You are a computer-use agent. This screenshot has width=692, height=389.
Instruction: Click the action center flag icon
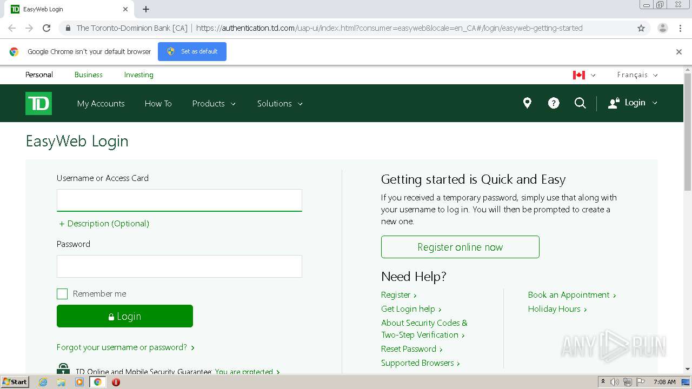[640, 382]
